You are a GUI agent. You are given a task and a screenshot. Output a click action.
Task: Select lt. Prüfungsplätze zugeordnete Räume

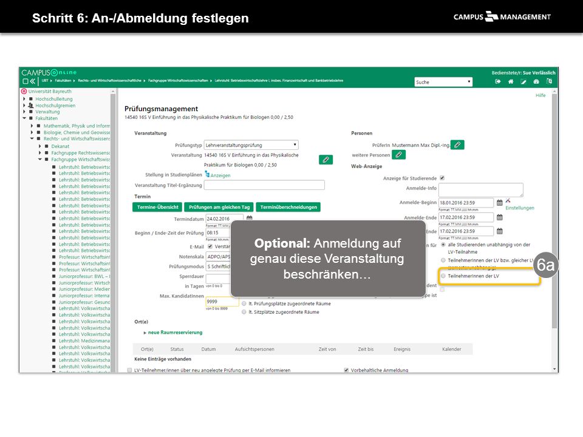click(x=244, y=303)
